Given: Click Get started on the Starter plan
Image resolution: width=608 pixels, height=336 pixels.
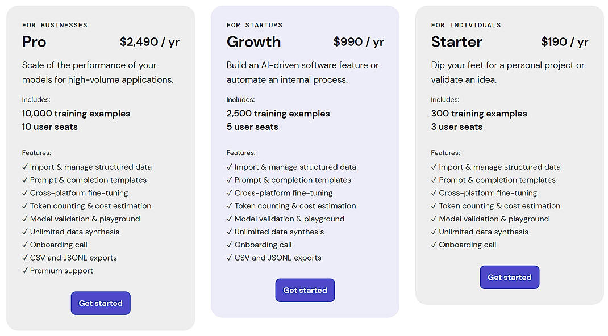Looking at the screenshot, I should [509, 277].
